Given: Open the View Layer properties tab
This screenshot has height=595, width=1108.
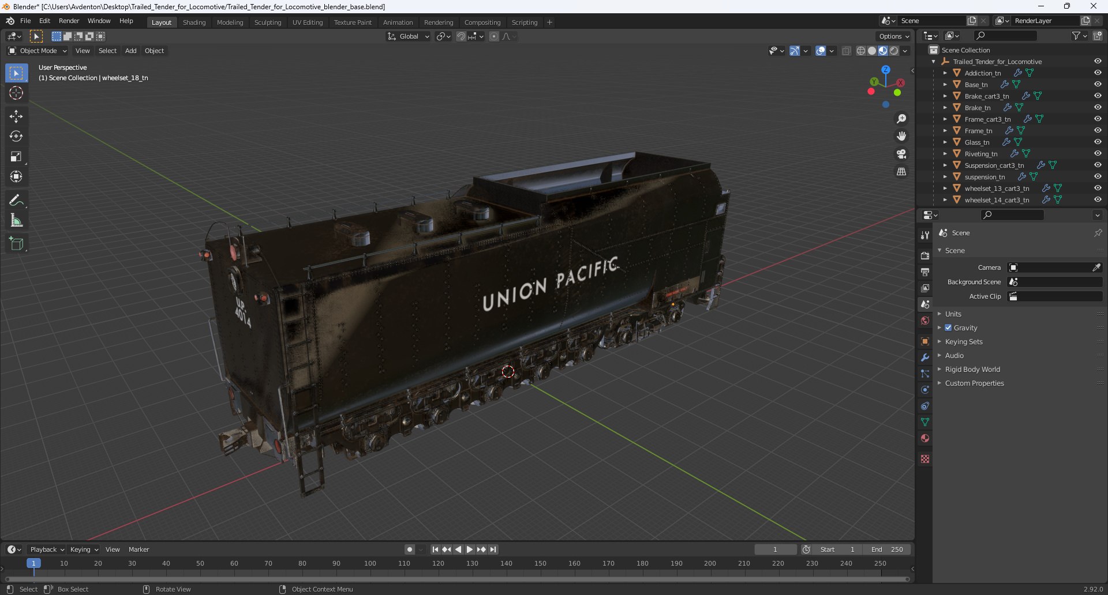Looking at the screenshot, I should point(925,288).
